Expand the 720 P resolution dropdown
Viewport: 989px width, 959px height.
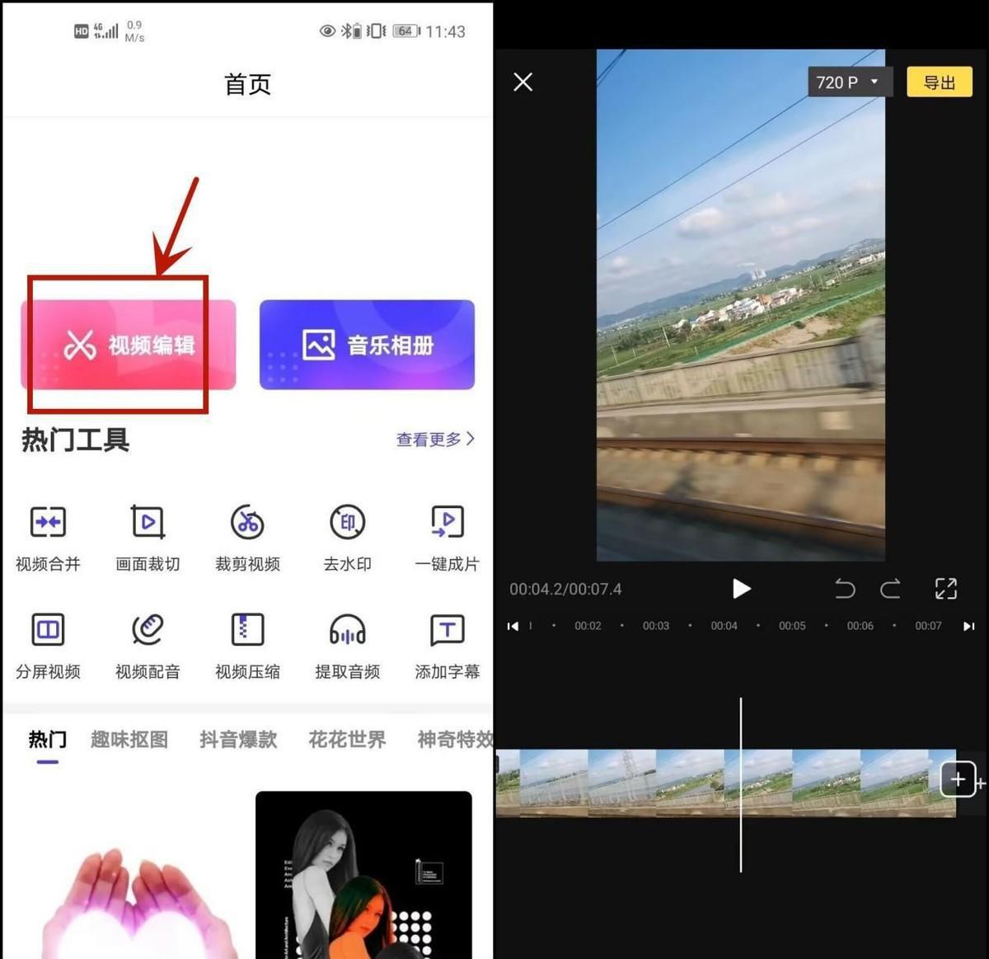(846, 82)
